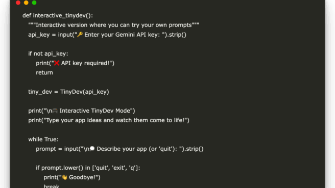The width and height of the screenshot is (335, 188).
Task: Click the speech bubble emoji before Describe your app
Action: pyautogui.click(x=92, y=149)
